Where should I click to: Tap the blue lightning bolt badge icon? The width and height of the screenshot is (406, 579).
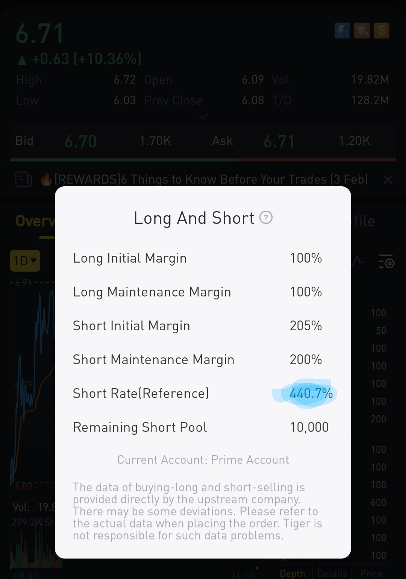point(342,30)
